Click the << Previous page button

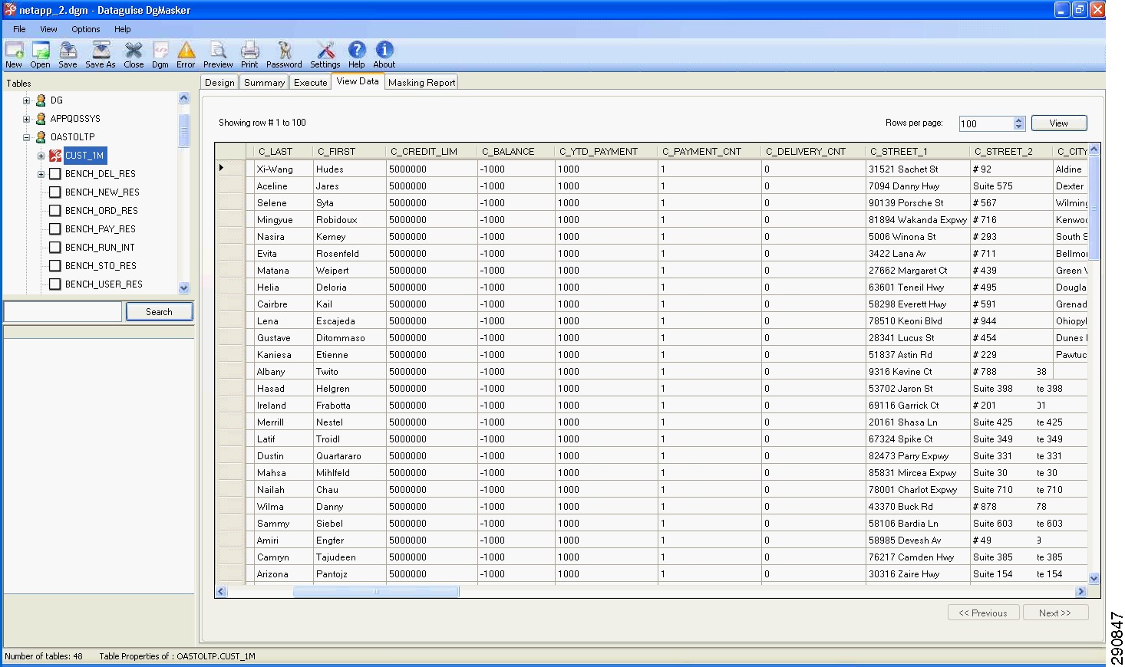click(983, 613)
